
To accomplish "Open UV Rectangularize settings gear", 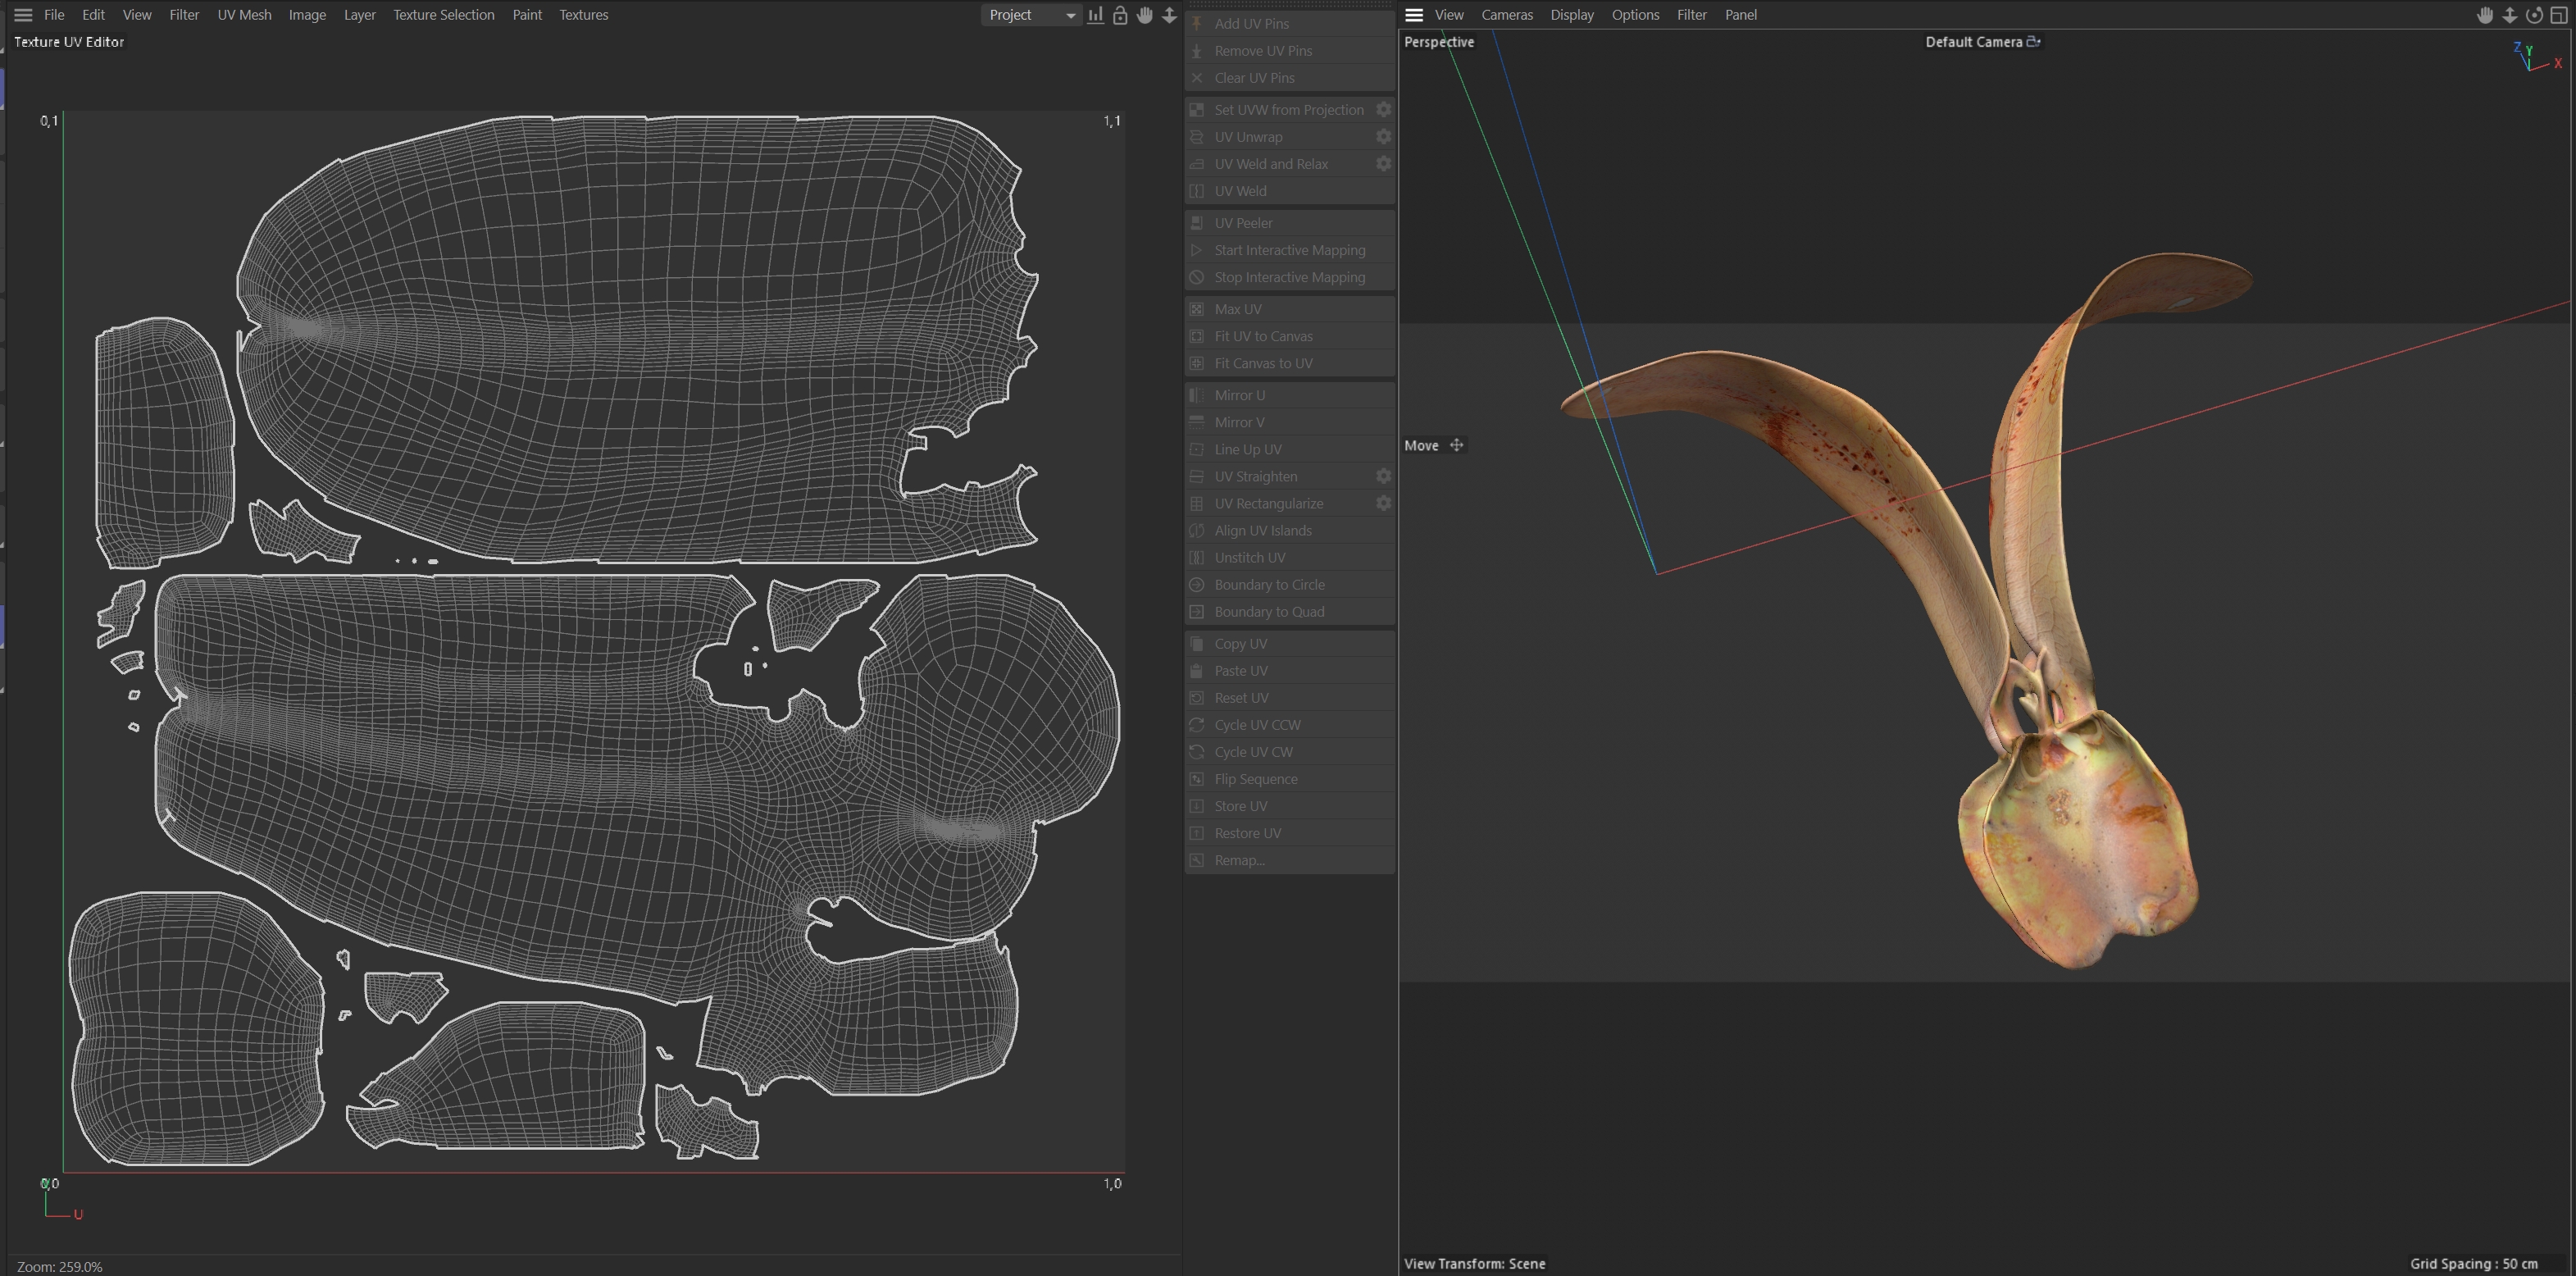I will 1383,503.
